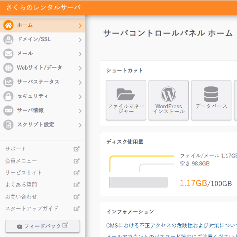Expand the メール chevron

click(x=80, y=54)
